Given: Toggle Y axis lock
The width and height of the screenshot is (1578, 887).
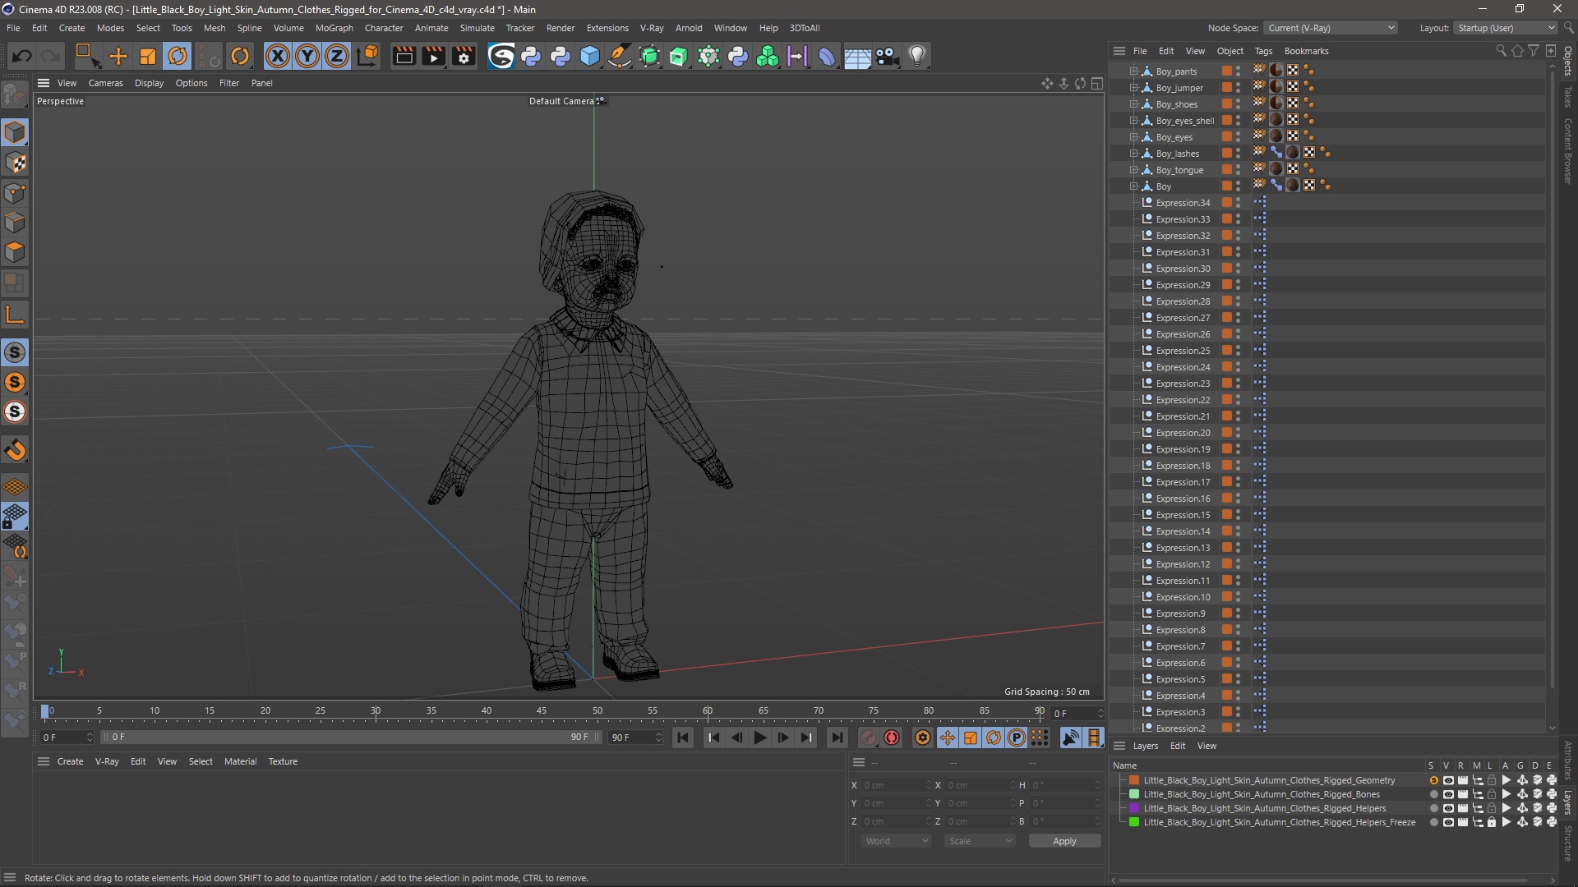Looking at the screenshot, I should click(307, 56).
